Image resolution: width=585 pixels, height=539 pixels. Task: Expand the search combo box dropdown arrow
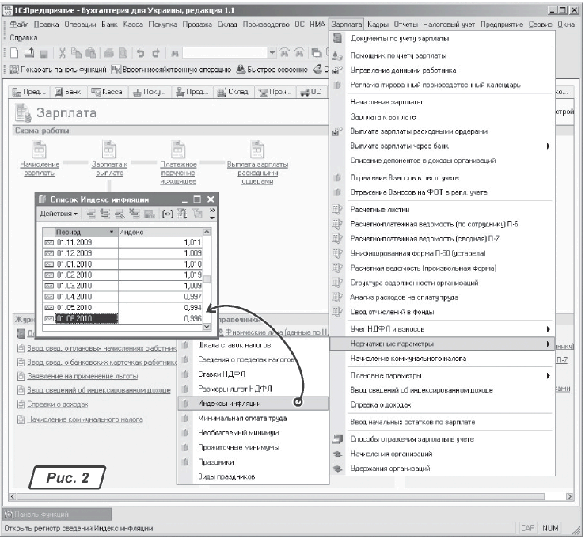pyautogui.click(x=273, y=53)
